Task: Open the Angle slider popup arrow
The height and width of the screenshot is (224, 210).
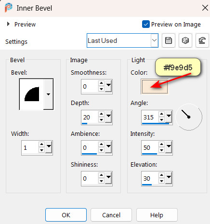Action: pos(169,116)
